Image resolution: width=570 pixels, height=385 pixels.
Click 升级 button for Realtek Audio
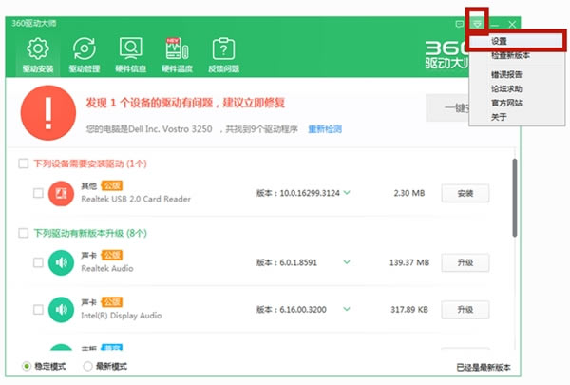click(x=465, y=262)
